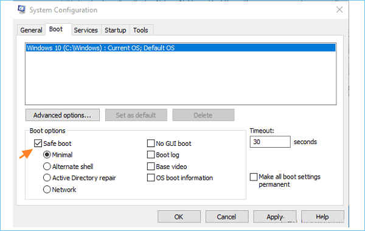The image size is (365, 231).
Task: Select the Windows 10 (C:\Windows) boot entry
Action: pyautogui.click(x=181, y=48)
